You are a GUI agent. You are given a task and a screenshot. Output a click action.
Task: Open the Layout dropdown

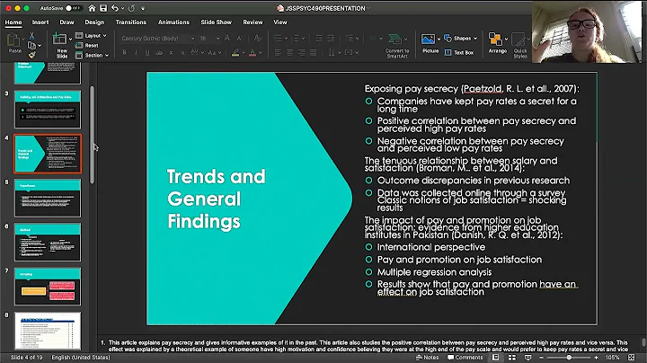91,36
